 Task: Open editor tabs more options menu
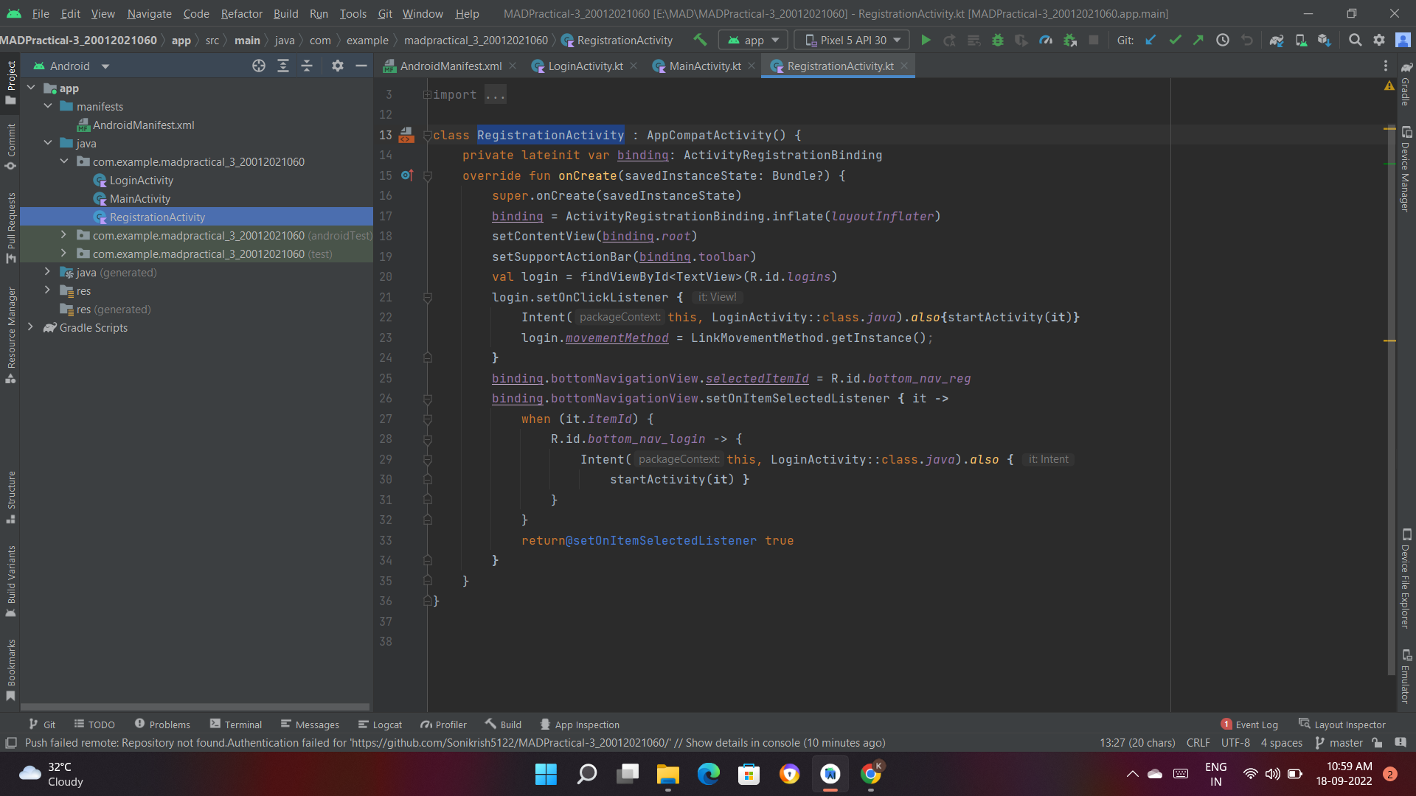coord(1386,66)
